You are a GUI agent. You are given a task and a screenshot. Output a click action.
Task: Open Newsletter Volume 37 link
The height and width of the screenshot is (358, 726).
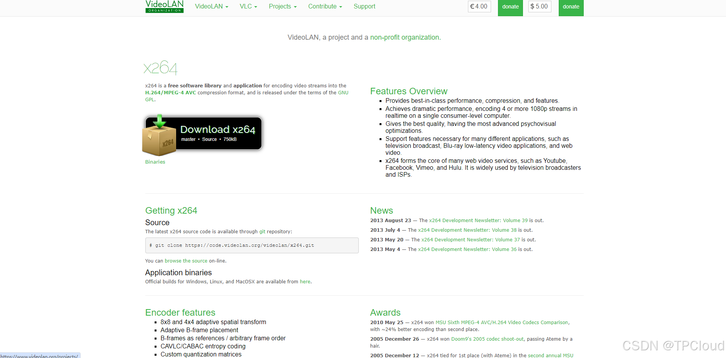471,240
